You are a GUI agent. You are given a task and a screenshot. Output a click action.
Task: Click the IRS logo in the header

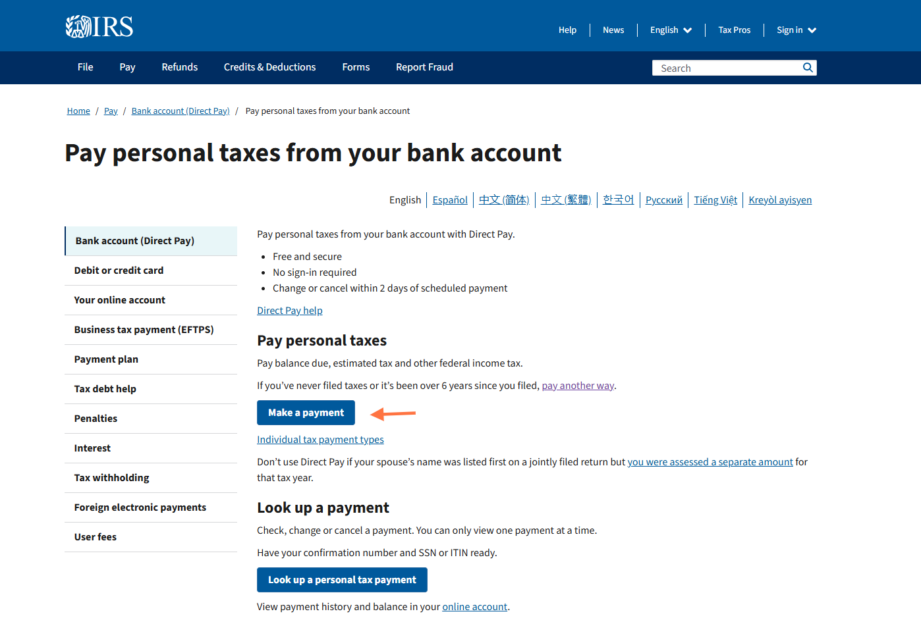(x=99, y=27)
